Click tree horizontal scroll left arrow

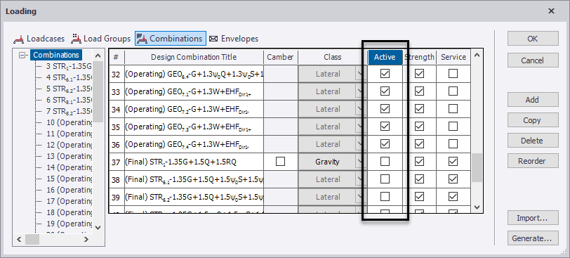[x=19, y=239]
